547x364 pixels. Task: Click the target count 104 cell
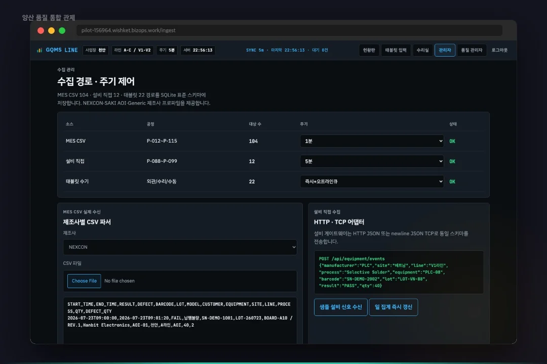tap(253, 141)
